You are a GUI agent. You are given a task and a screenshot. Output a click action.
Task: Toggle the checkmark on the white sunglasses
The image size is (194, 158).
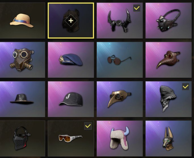point(88,126)
